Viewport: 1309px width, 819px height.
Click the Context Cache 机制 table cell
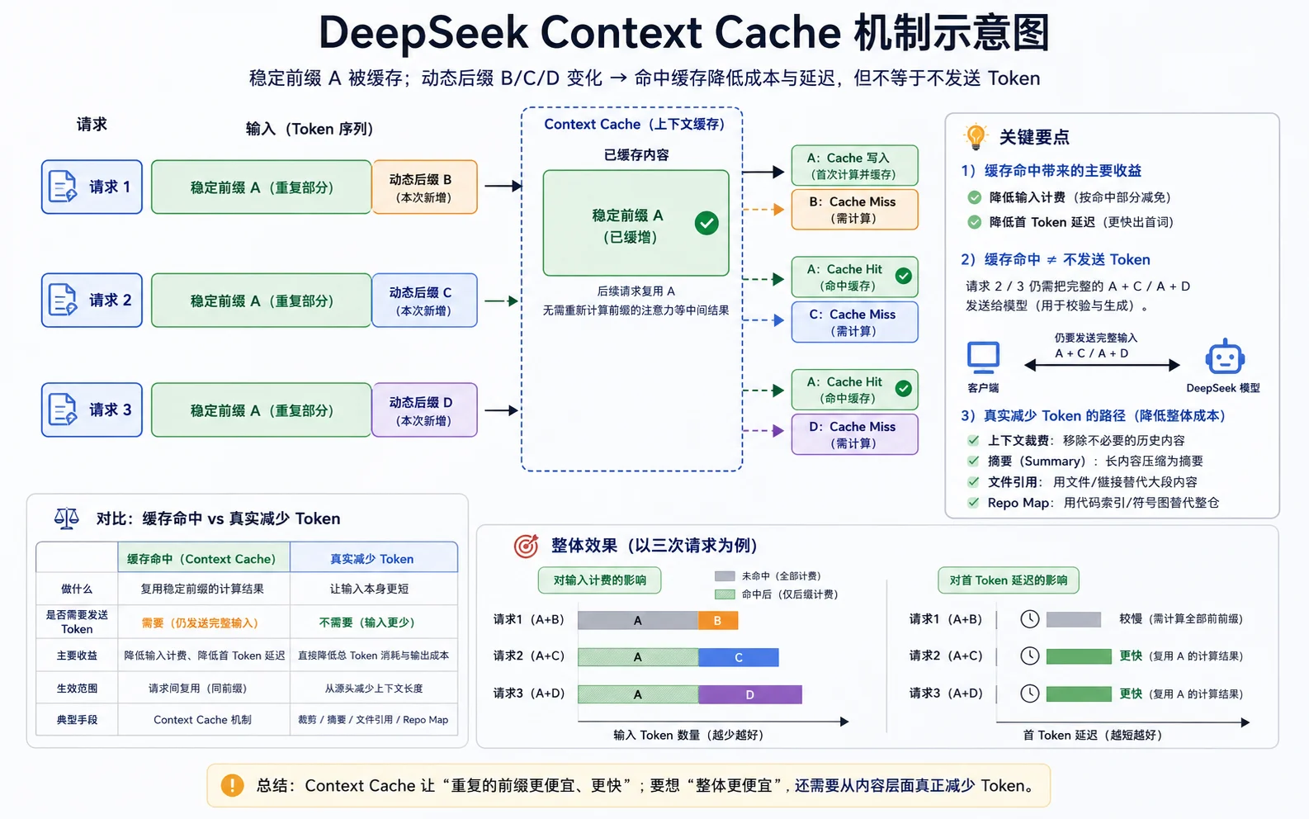pyautogui.click(x=202, y=720)
